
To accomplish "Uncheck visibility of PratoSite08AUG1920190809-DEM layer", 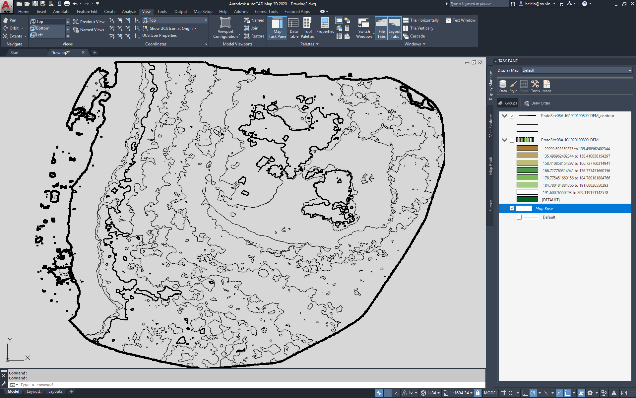I will (x=512, y=140).
